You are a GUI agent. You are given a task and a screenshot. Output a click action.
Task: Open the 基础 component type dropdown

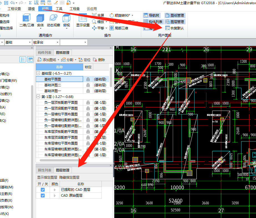pyautogui.click(x=30, y=42)
